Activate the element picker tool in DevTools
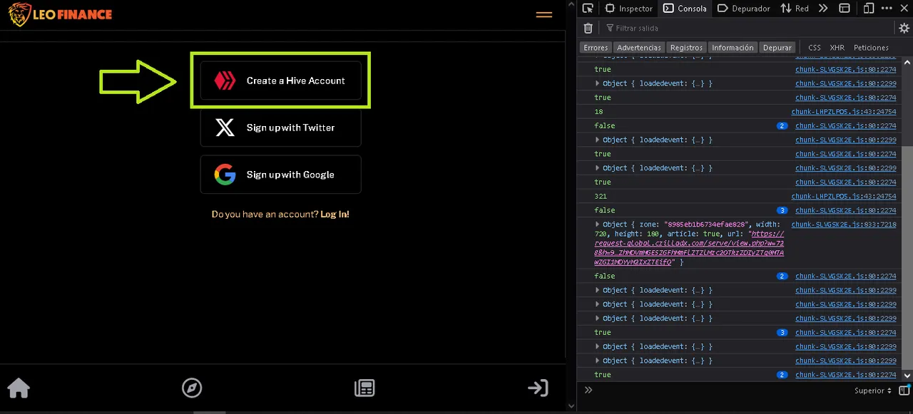This screenshot has width=913, height=414. (x=588, y=9)
